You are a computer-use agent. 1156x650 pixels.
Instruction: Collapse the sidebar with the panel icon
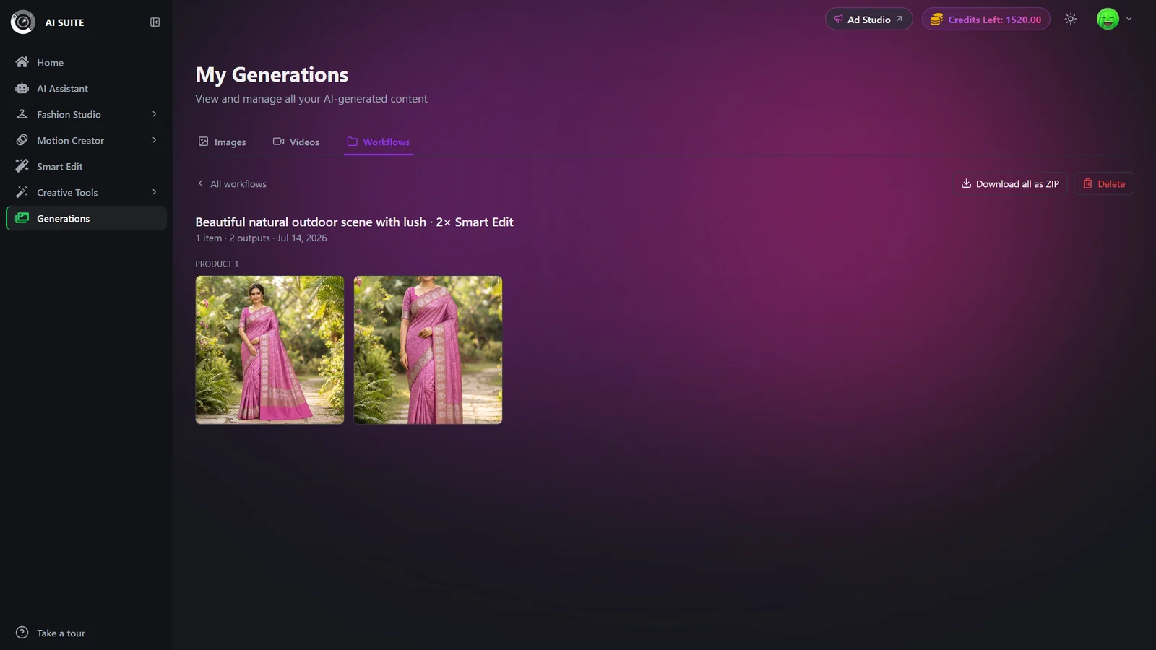[155, 22]
